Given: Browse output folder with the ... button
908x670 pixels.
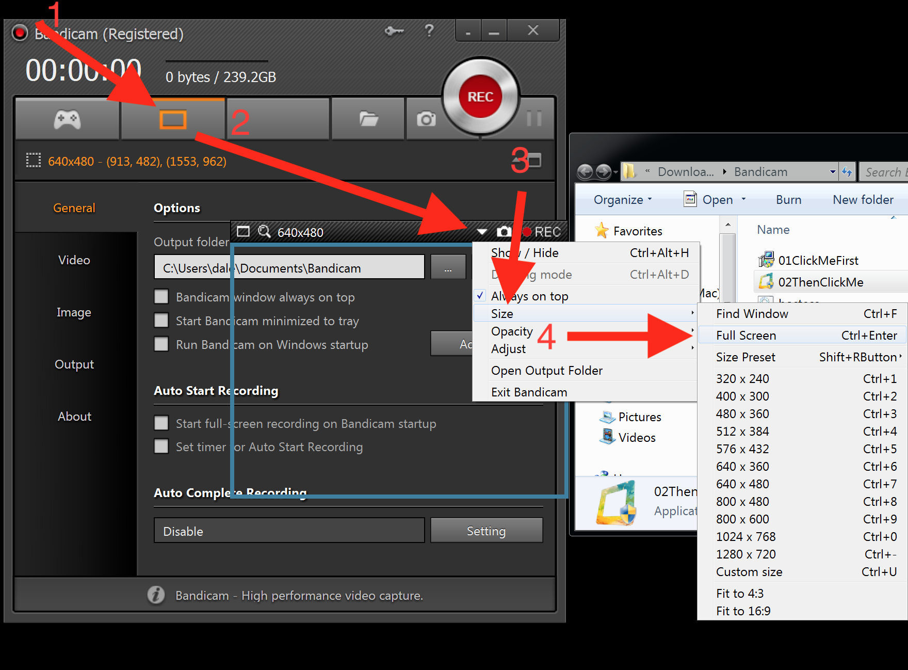Looking at the screenshot, I should 448,267.
